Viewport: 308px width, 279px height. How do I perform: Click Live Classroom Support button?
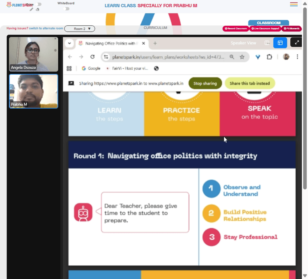[265, 28]
